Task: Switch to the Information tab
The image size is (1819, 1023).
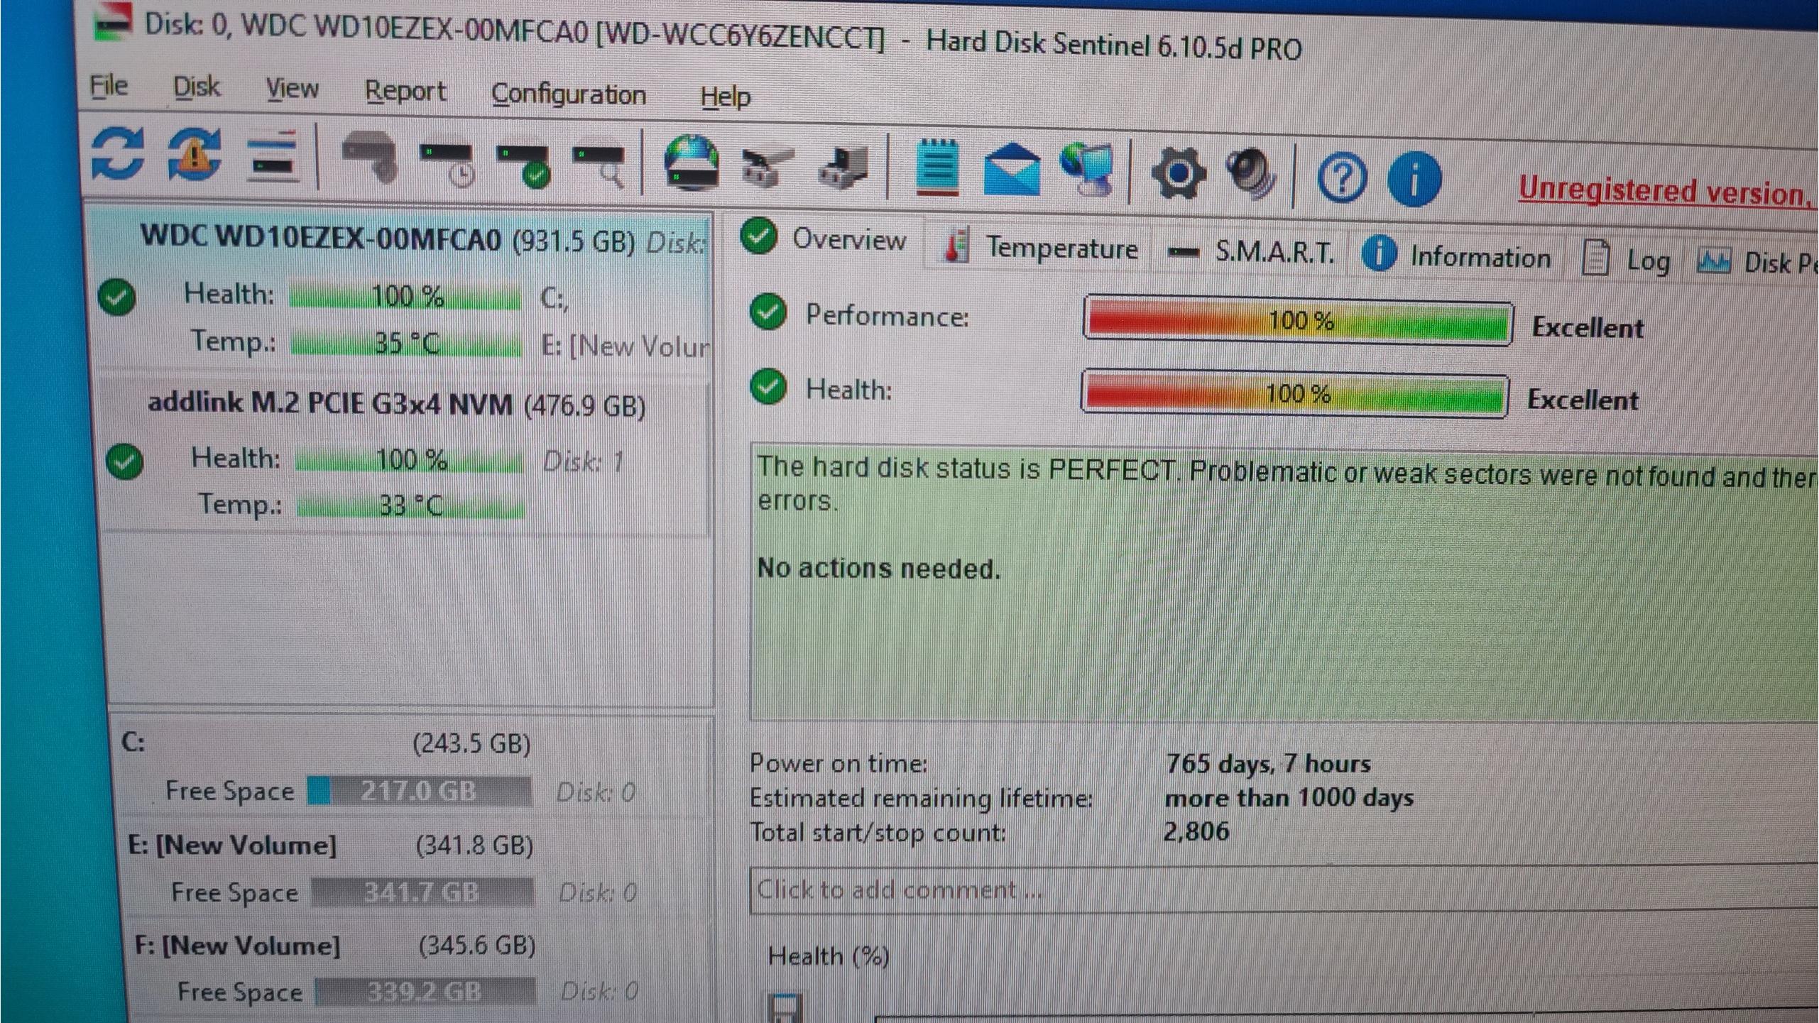Action: pos(1457,256)
